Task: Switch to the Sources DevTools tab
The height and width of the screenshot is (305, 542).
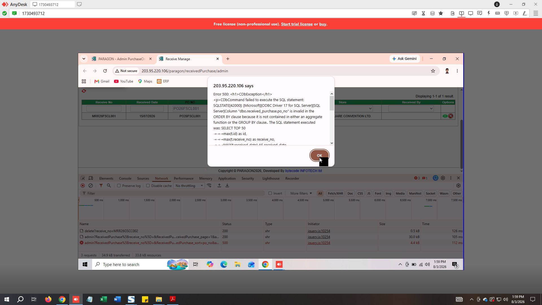Action: [x=143, y=178]
